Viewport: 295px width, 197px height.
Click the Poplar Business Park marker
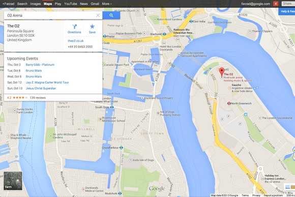[144, 33]
